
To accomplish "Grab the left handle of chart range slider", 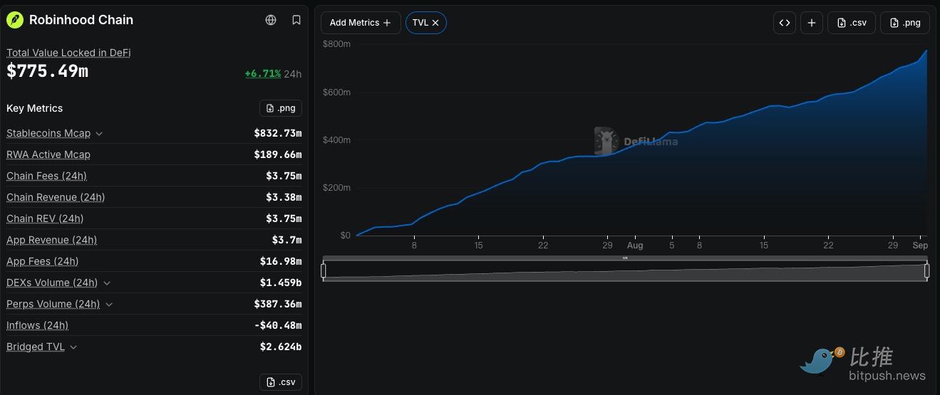I will pyautogui.click(x=324, y=270).
